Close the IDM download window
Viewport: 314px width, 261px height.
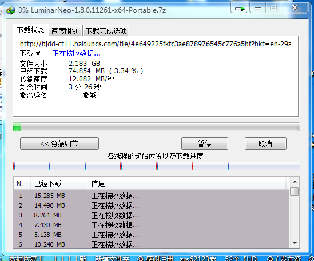pyautogui.click(x=295, y=8)
